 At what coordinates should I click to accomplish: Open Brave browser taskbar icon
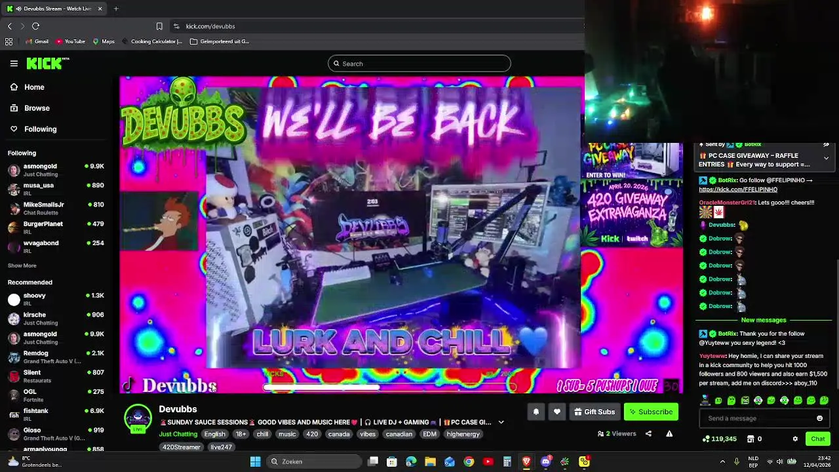click(526, 462)
